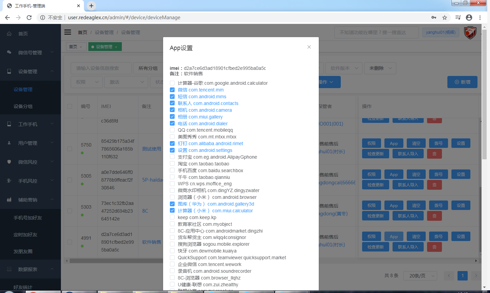Open 定时加好友 in the sidebar

coord(25,235)
